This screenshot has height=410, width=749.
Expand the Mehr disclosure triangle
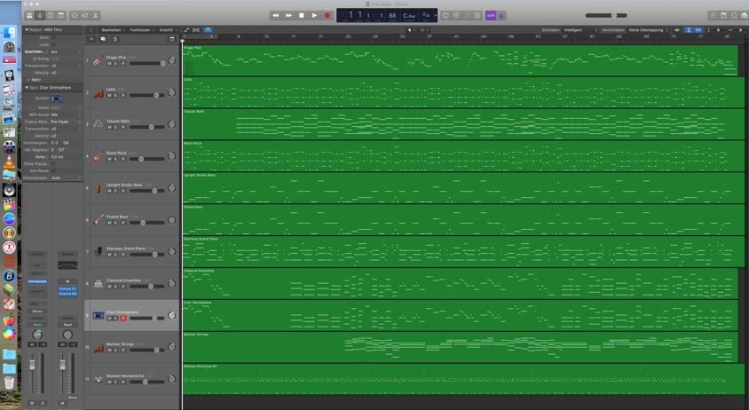(28, 79)
